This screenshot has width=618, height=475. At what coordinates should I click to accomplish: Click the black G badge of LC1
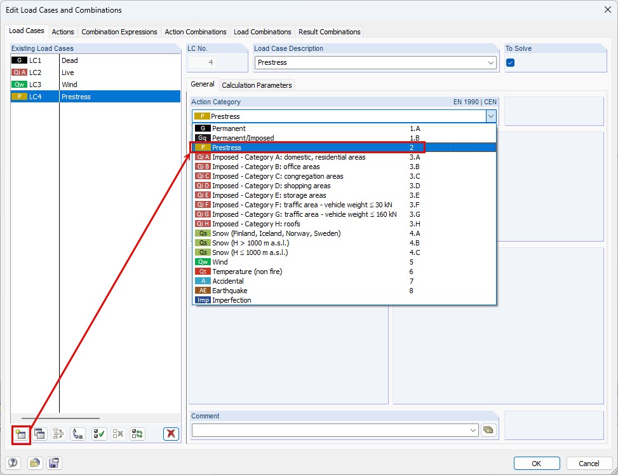pyautogui.click(x=19, y=60)
